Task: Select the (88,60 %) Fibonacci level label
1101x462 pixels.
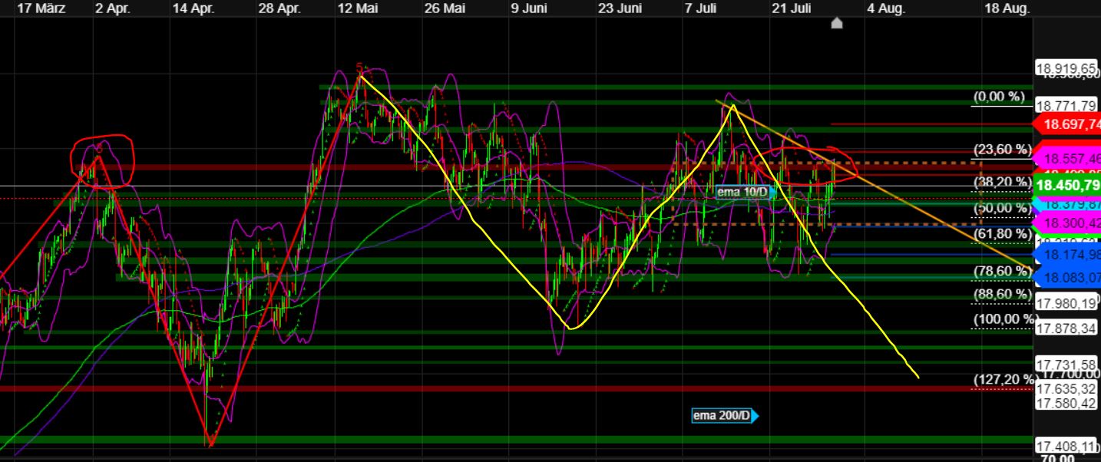Action: coord(1002,294)
